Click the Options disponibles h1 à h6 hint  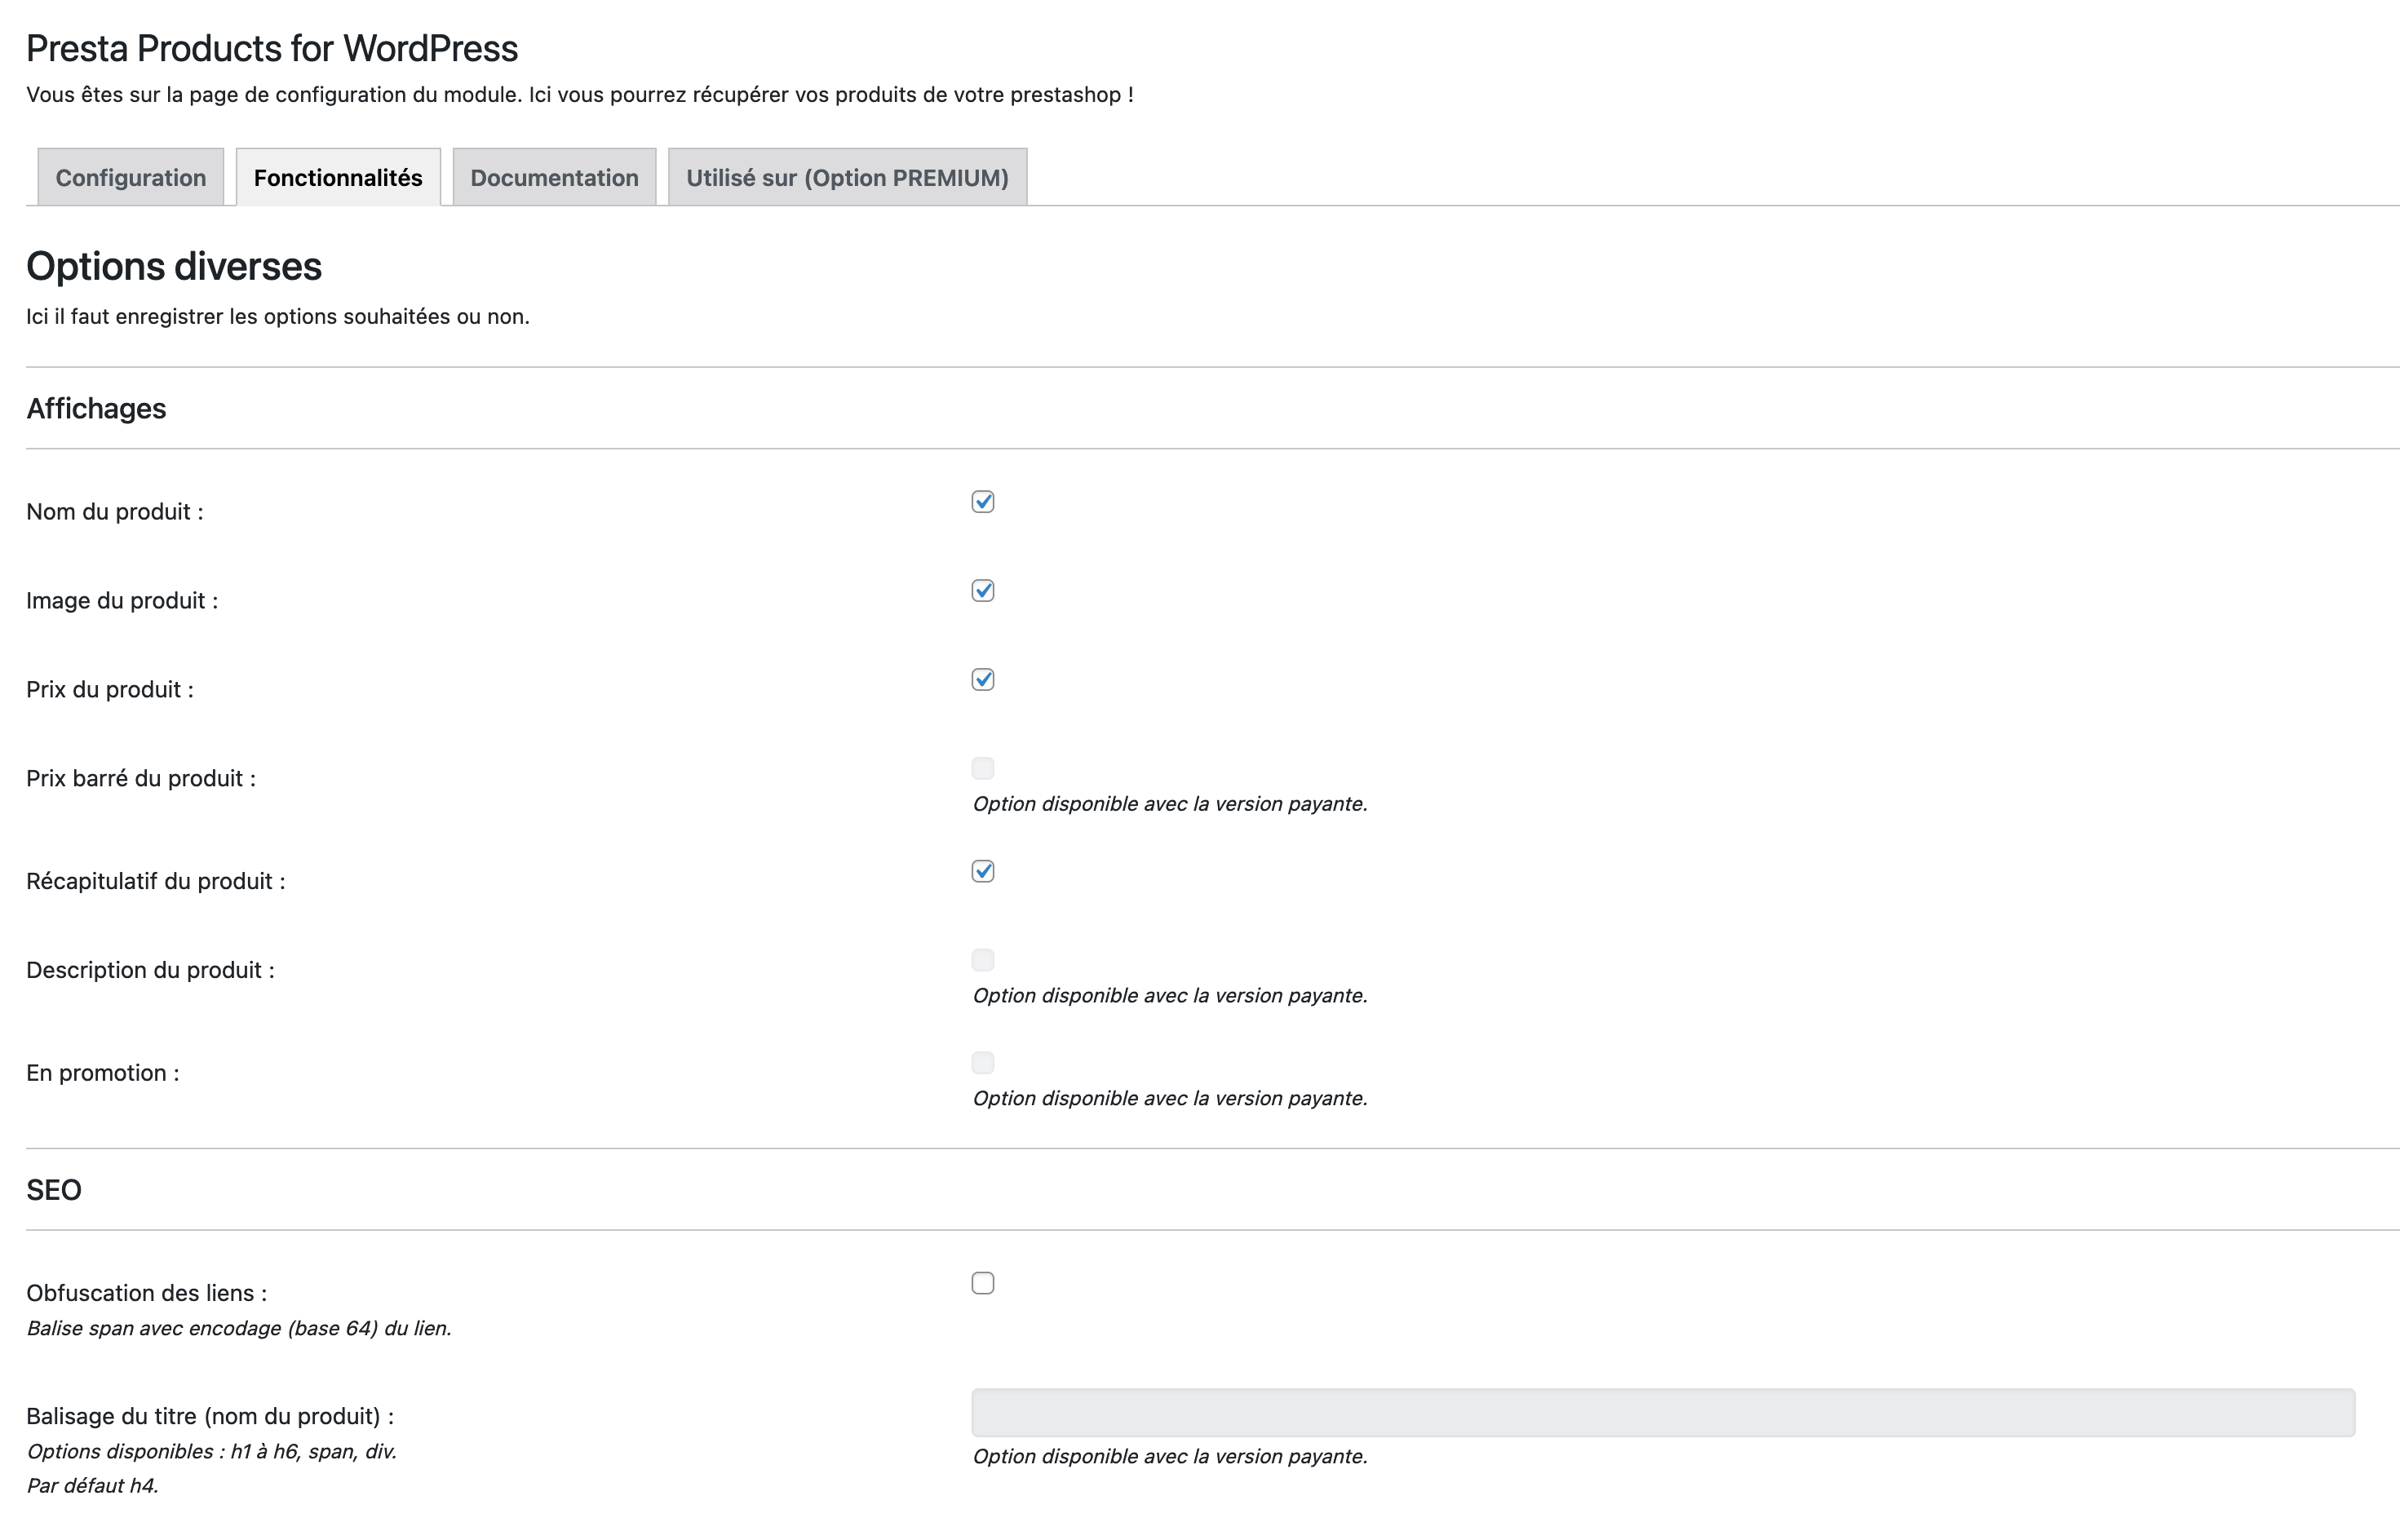(211, 1451)
